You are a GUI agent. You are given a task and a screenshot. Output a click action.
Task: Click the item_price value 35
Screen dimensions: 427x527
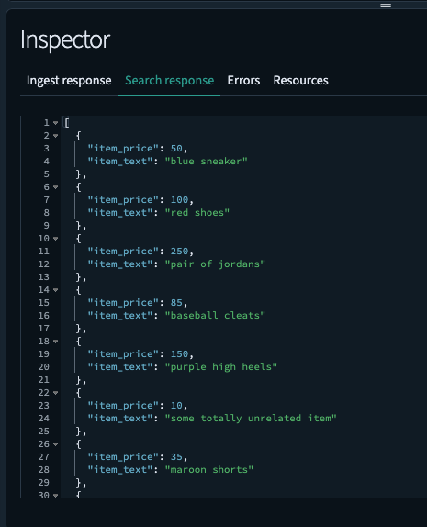click(176, 457)
